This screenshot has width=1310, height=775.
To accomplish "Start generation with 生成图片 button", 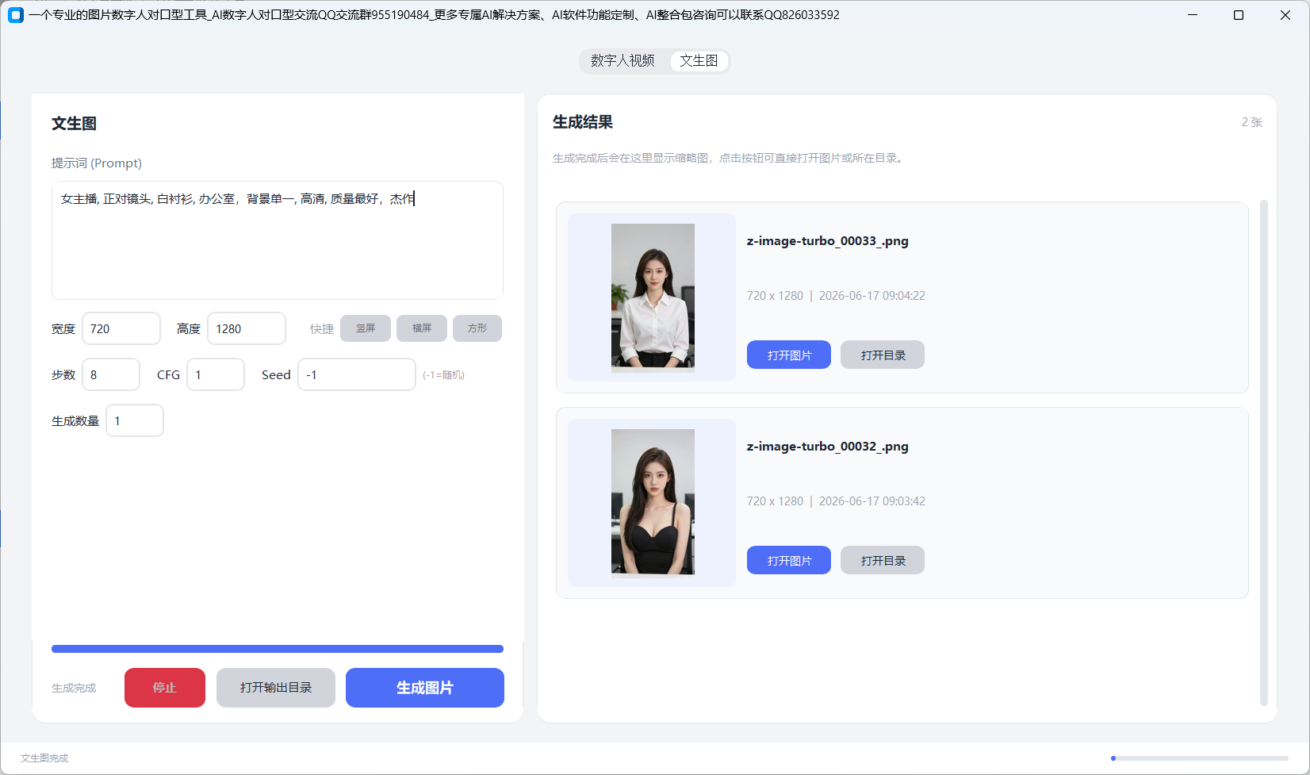I will click(x=425, y=688).
